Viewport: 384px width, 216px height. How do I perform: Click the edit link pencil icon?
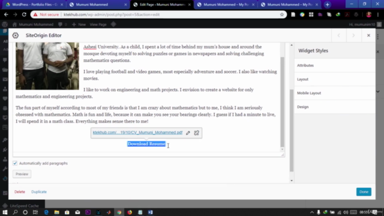click(x=188, y=133)
